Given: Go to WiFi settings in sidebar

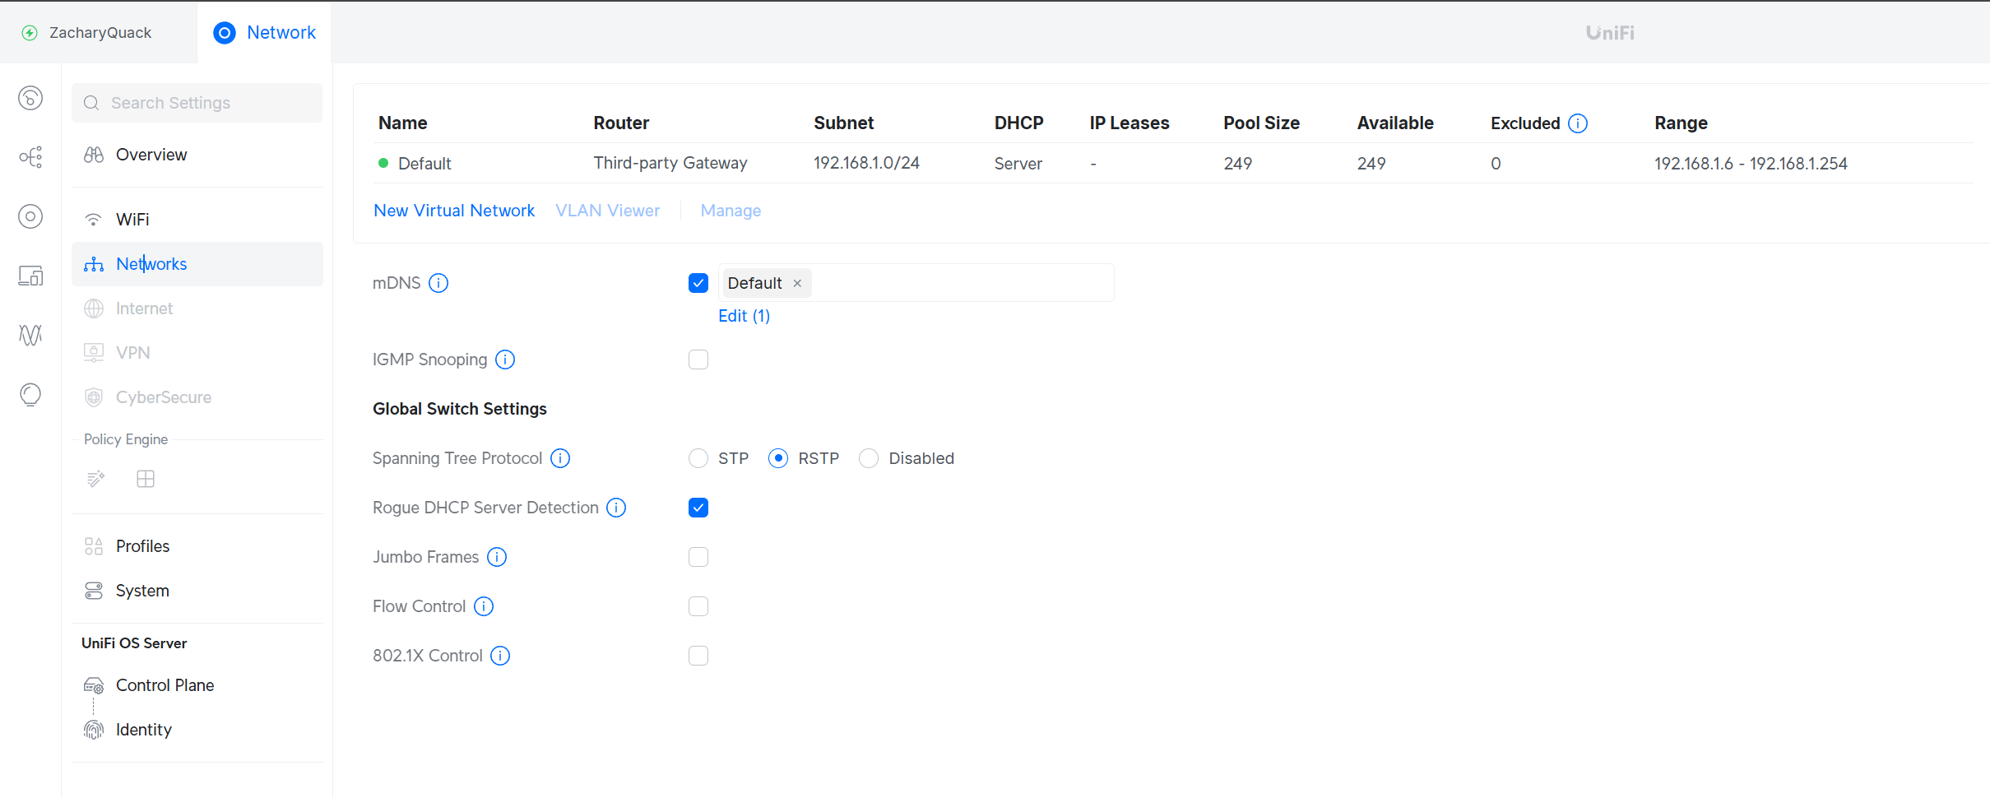Looking at the screenshot, I should pos(132,220).
